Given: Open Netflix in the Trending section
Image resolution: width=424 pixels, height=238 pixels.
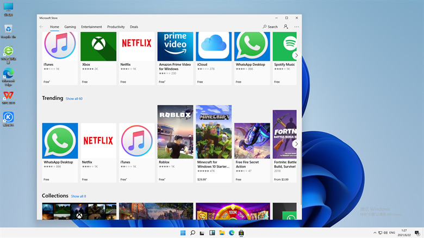Looking at the screenshot, I should 98,153.
